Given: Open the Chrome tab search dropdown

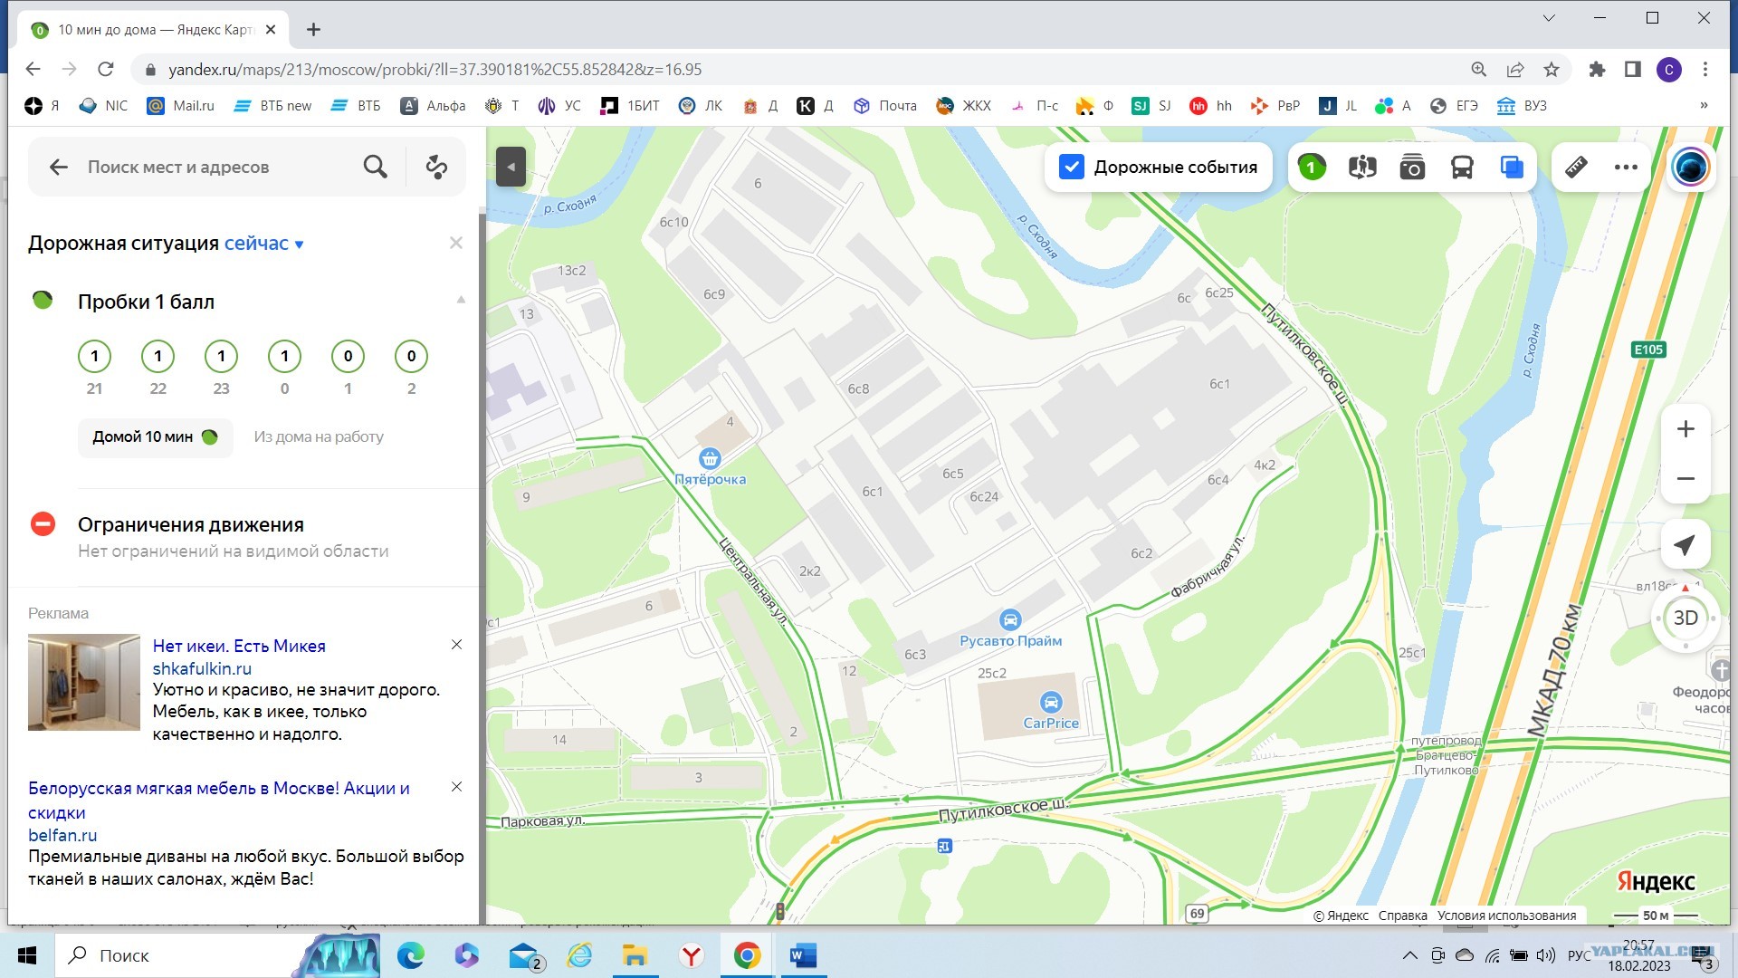Looking at the screenshot, I should click(1549, 18).
